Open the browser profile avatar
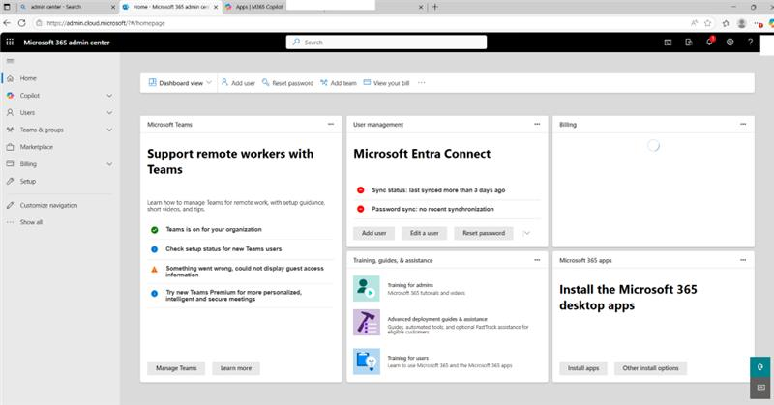The height and width of the screenshot is (405, 774). pos(741,23)
